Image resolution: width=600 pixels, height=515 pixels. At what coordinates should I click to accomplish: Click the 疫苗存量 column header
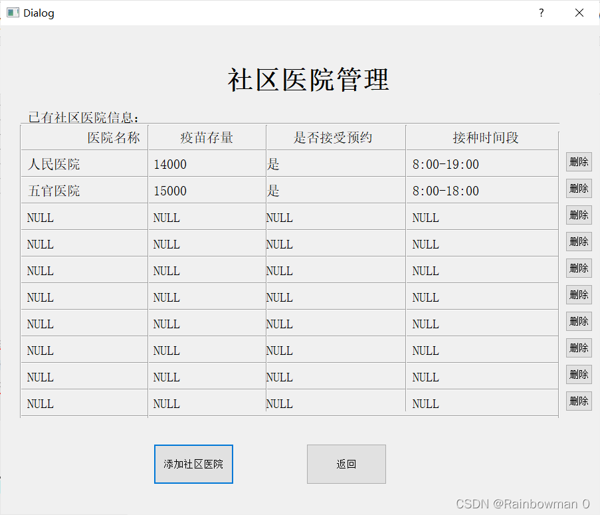pos(207,138)
